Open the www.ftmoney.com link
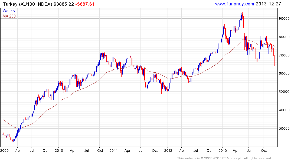This screenshot has width=291, height=162. click(235, 4)
